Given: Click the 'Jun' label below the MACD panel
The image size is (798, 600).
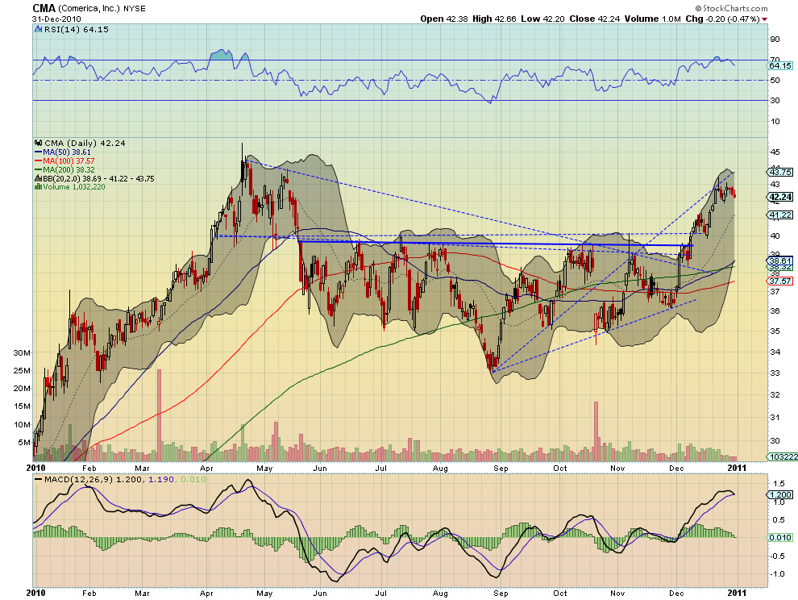Looking at the screenshot, I should pyautogui.click(x=320, y=594).
